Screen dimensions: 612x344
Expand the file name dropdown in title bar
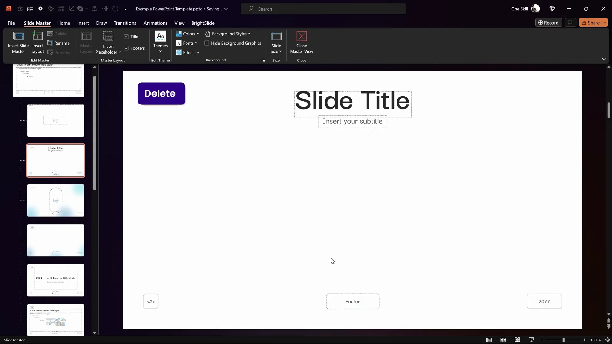226,9
